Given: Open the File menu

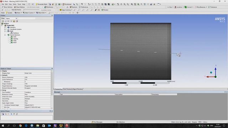Looking at the screenshot, I should point(3,4).
